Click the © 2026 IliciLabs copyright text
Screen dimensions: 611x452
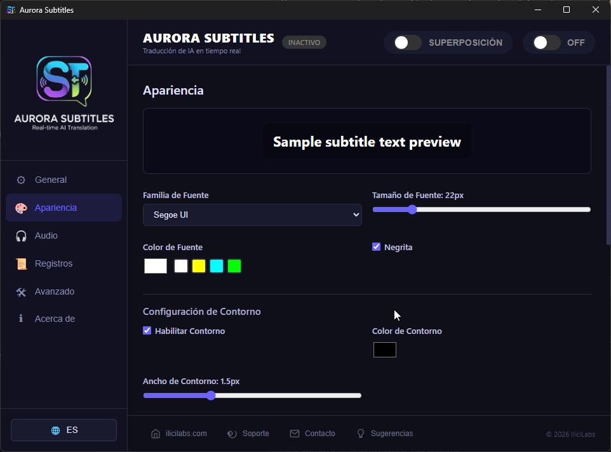tap(570, 434)
